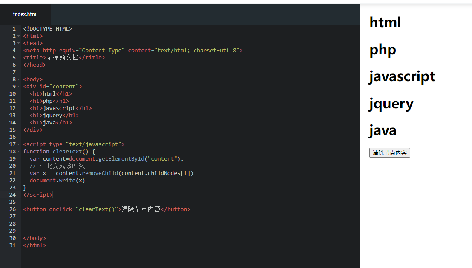
Task: Click the "jquery" heading in the preview
Action: [x=391, y=104]
